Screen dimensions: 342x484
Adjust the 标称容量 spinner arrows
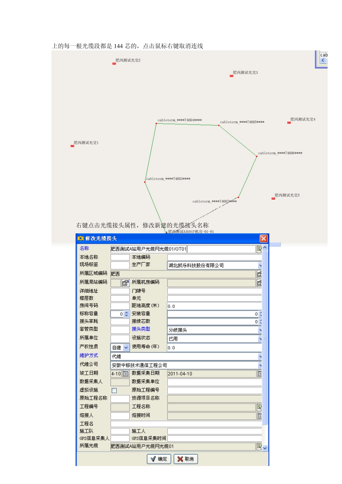pos(126,314)
